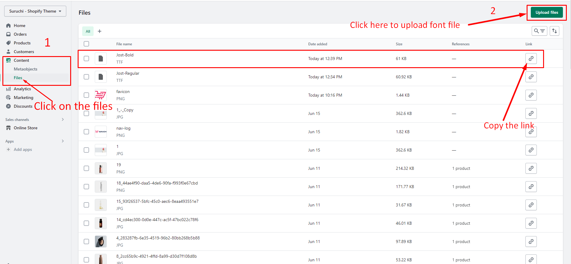Image resolution: width=571 pixels, height=264 pixels.
Task: Click the 214.32 KB size value
Action: click(405, 168)
